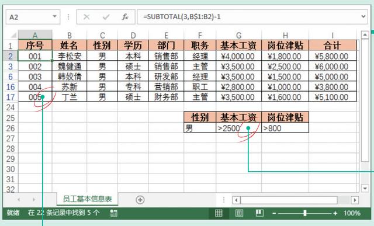Viewport: 374px width, 226px height.
Task: Switch to Normal view in status bar
Action: (x=219, y=213)
